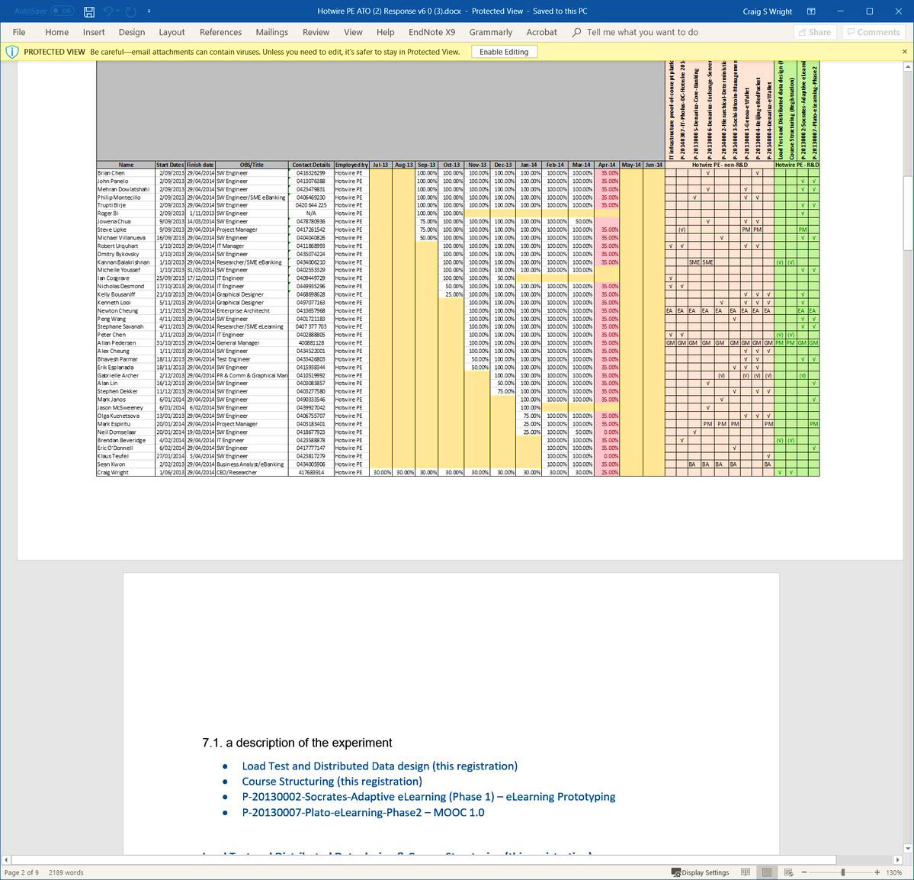914x880 pixels.
Task: Click 'Page 2 of 9' in status bar
Action: click(x=21, y=872)
